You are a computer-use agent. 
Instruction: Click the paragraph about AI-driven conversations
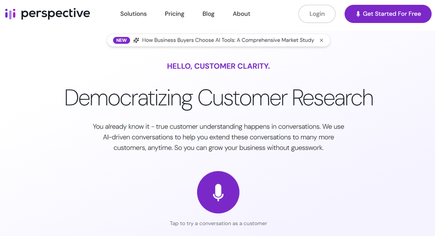coord(218,137)
